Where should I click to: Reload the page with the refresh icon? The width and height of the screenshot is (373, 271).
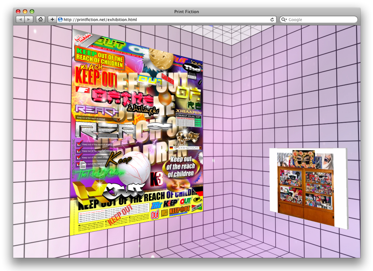click(x=272, y=19)
